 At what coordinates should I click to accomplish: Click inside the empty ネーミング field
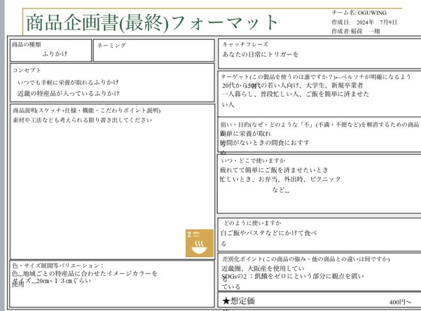point(153,53)
